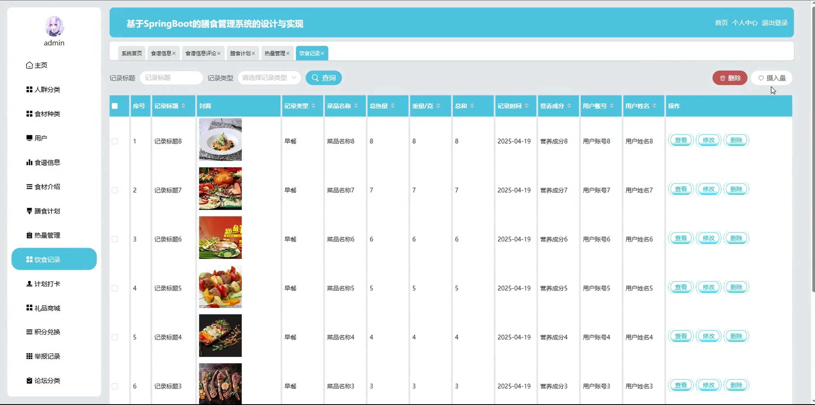This screenshot has width=815, height=405.
Task: Click the page vertical scrollbar
Action: pyautogui.click(x=813, y=149)
